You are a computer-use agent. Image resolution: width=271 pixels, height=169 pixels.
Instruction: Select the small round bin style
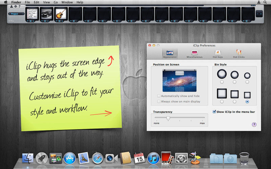(x=247, y=82)
